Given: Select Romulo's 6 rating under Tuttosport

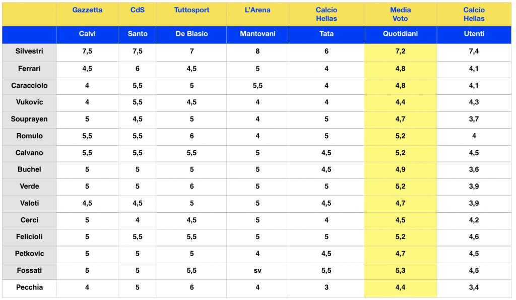Looking at the screenshot, I should [x=191, y=136].
